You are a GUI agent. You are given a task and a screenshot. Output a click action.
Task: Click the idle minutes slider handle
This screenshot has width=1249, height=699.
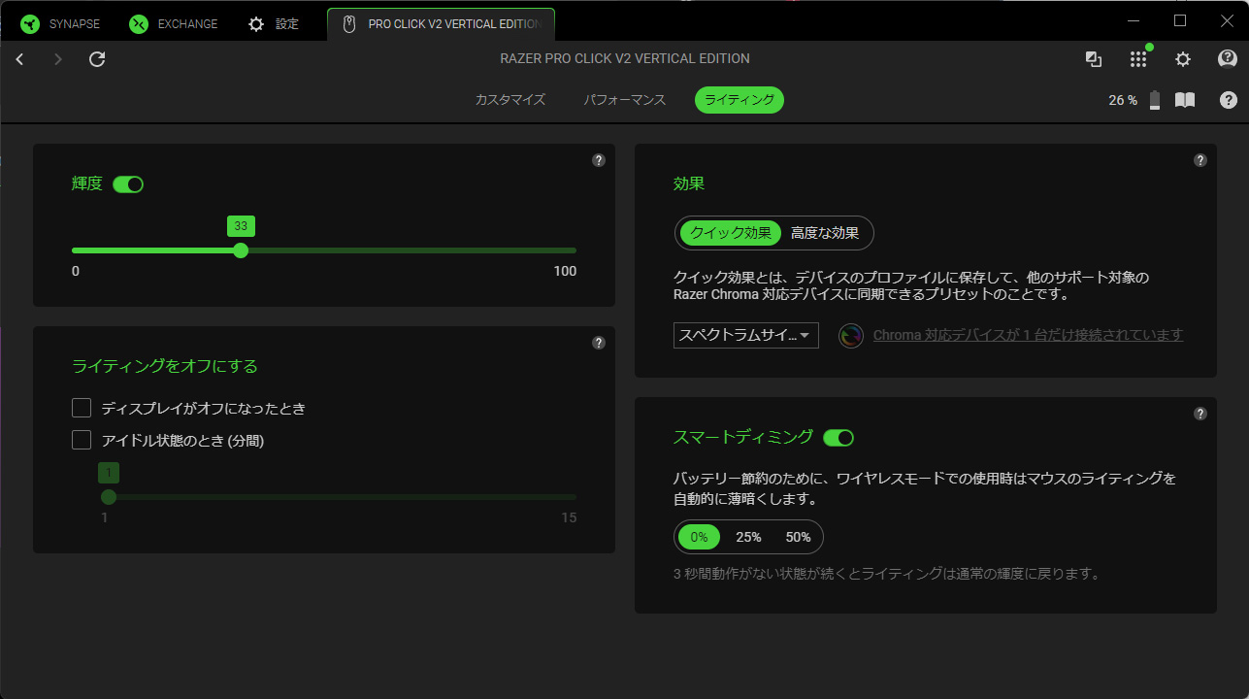(109, 497)
